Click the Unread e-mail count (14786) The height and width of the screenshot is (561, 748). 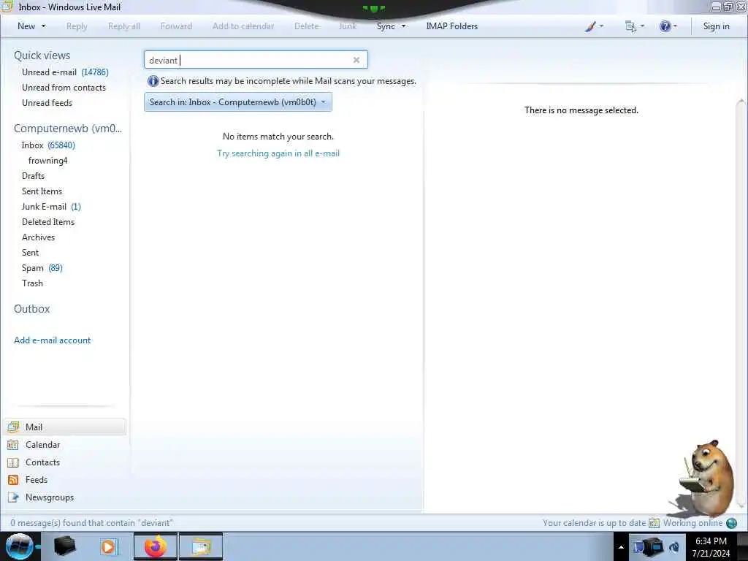[x=95, y=72]
